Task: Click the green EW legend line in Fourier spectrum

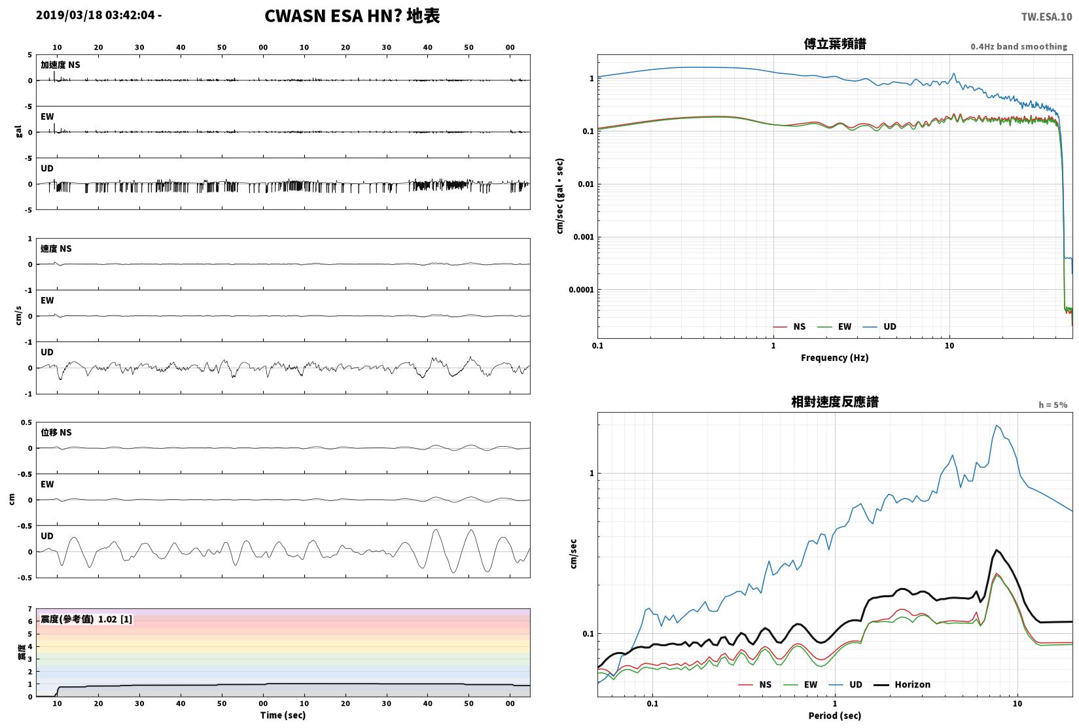Action: point(824,327)
